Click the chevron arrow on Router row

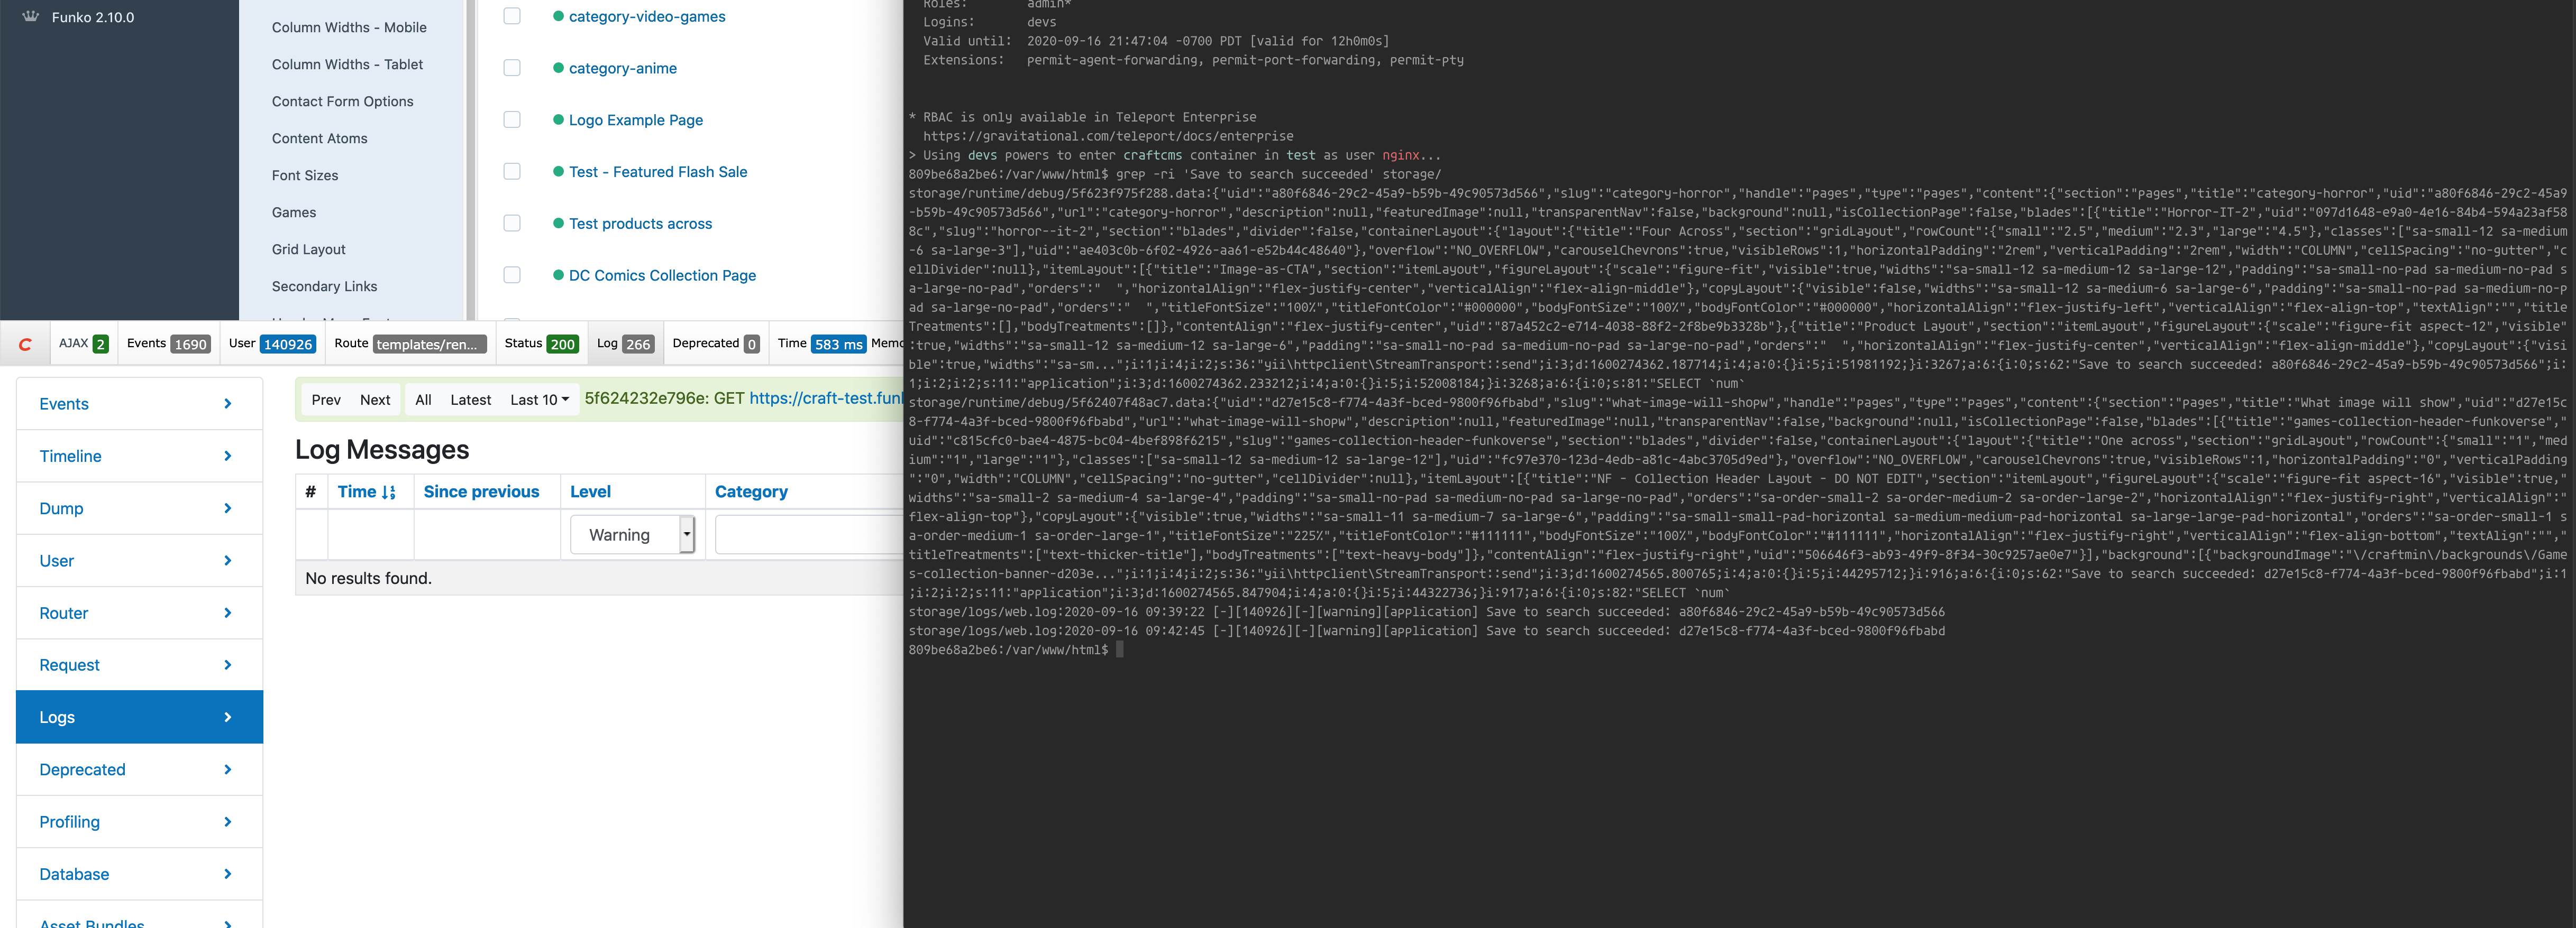pos(228,614)
